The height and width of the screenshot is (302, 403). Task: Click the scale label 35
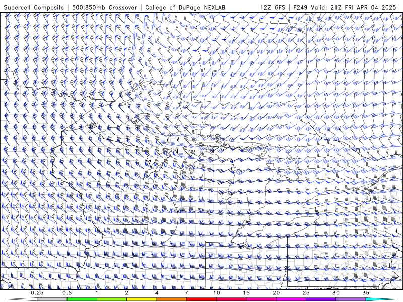(x=366, y=293)
